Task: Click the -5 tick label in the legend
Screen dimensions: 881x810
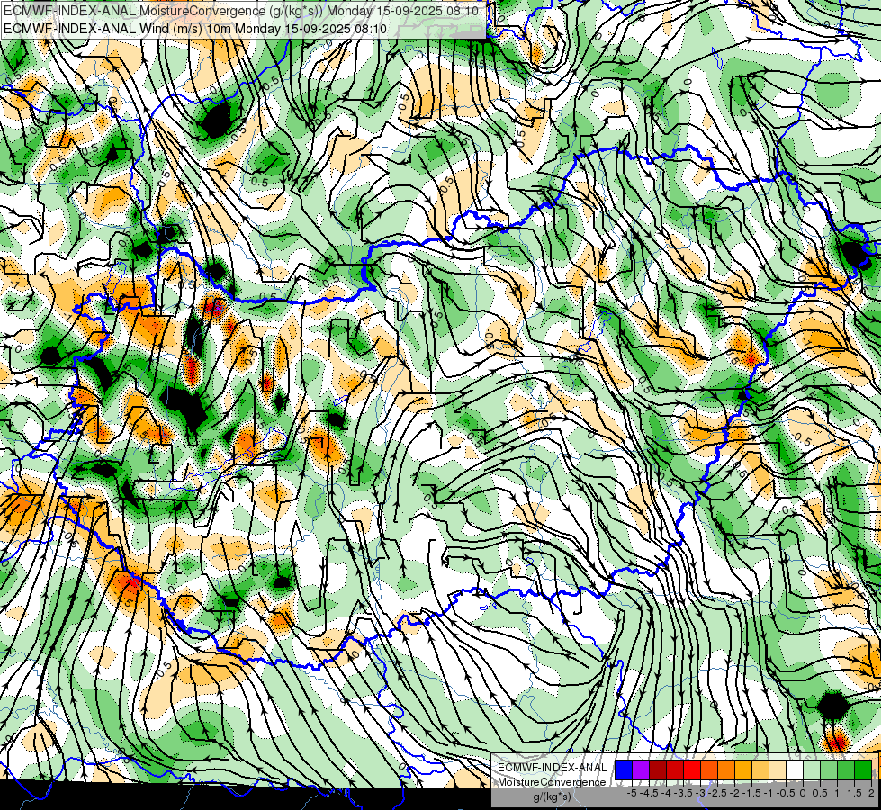Action: click(x=632, y=793)
